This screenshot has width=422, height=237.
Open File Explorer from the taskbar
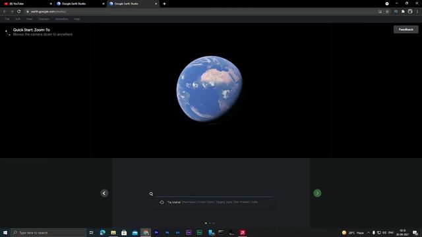(x=113, y=232)
